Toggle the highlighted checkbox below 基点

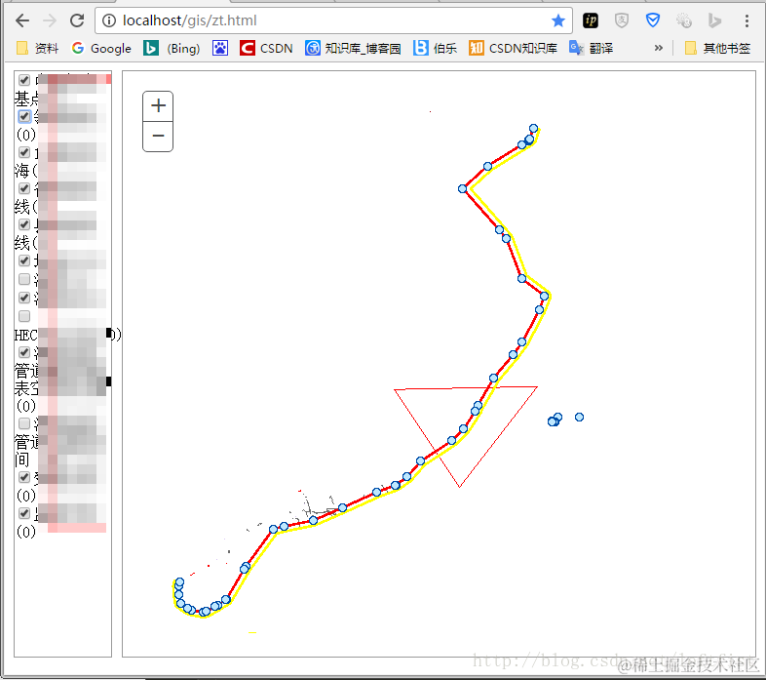click(24, 116)
